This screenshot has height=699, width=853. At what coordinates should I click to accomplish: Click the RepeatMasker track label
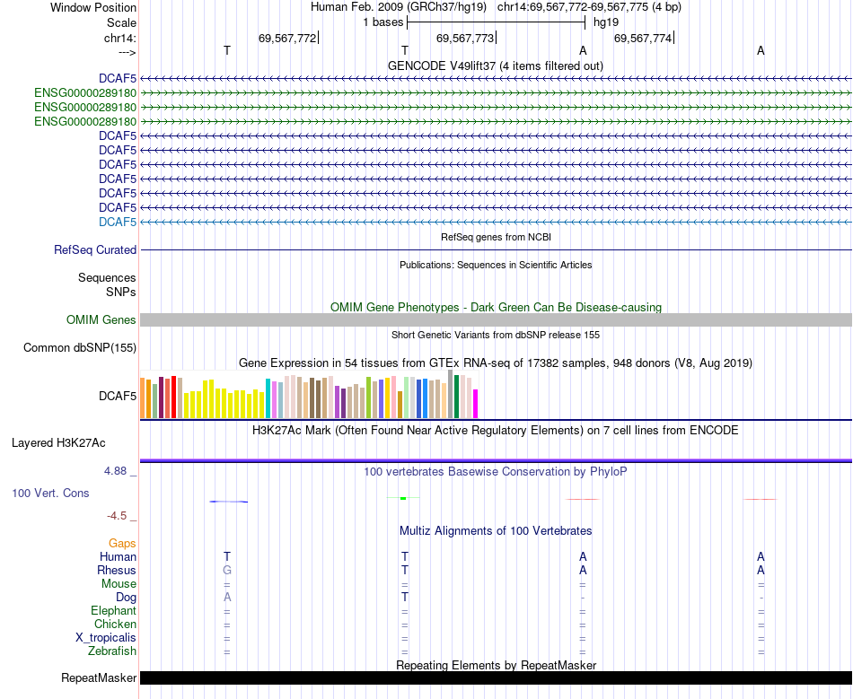click(x=99, y=677)
